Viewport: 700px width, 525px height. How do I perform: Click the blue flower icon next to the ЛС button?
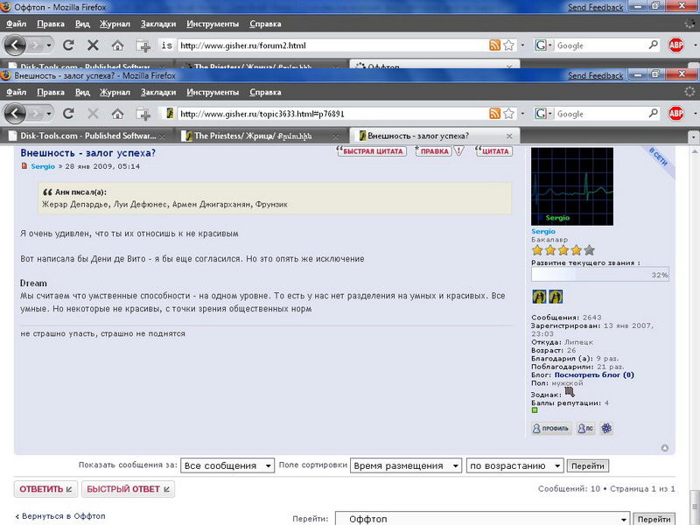pos(606,428)
